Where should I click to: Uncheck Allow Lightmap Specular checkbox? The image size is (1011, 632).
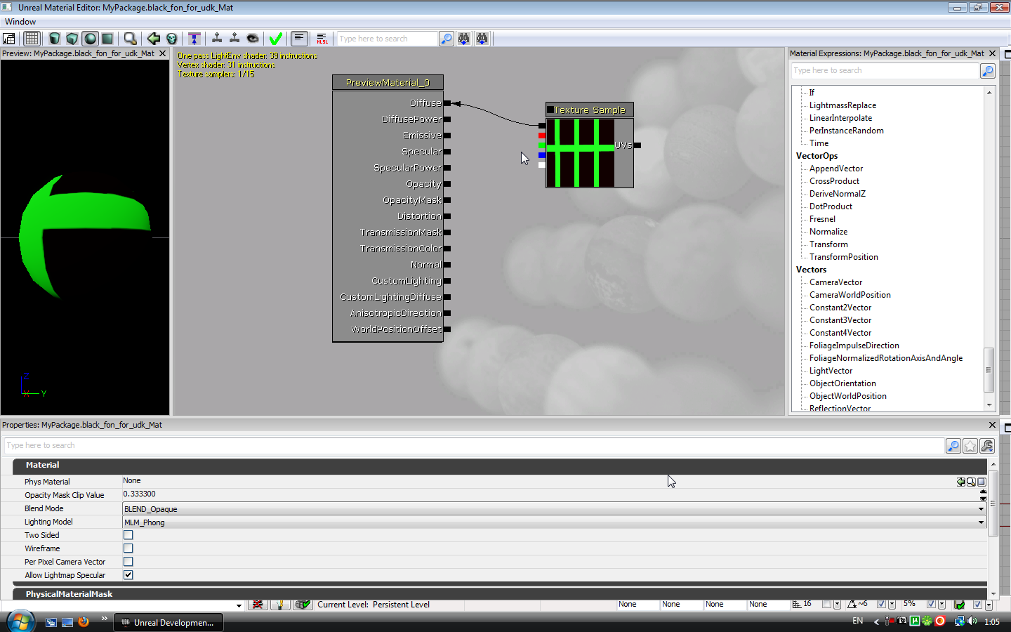[128, 575]
